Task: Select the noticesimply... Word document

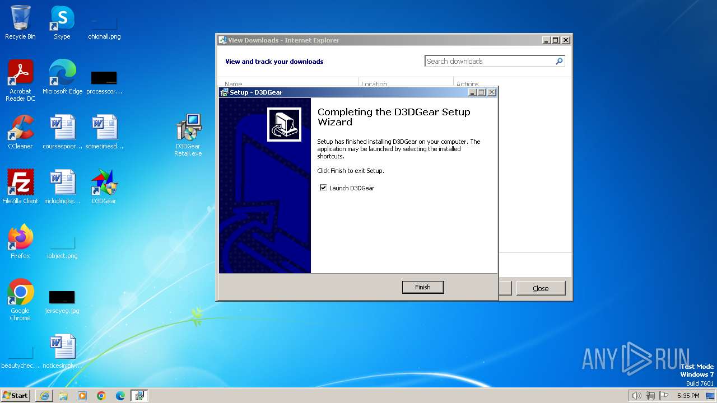Action: point(62,351)
